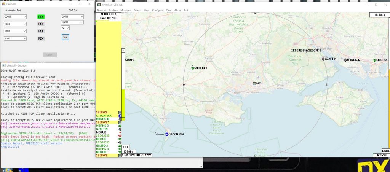Click the symbol beside M0NRG-N in station list

120,119
